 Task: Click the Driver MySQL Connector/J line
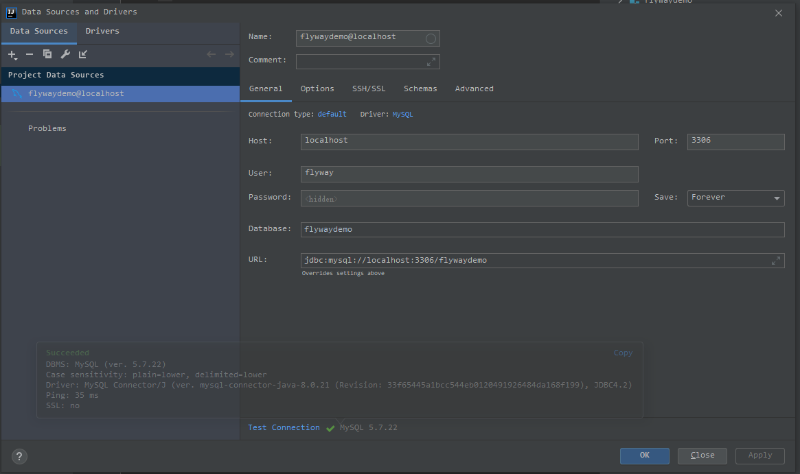tap(339, 385)
